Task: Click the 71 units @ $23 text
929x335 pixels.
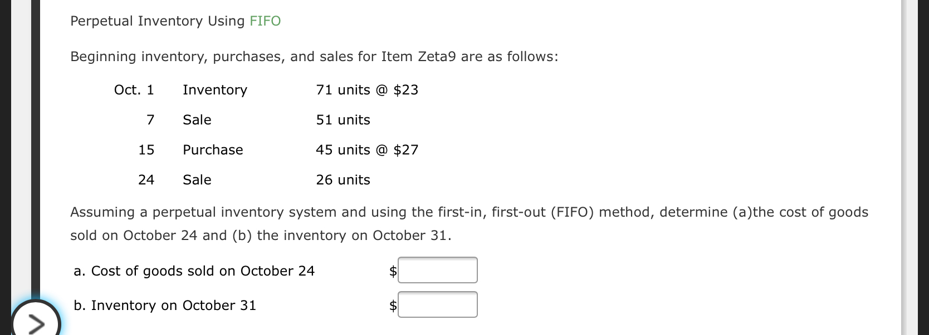Action: (x=366, y=89)
